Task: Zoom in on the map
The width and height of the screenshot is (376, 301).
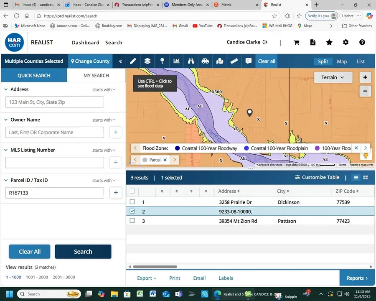Action: pos(365,77)
